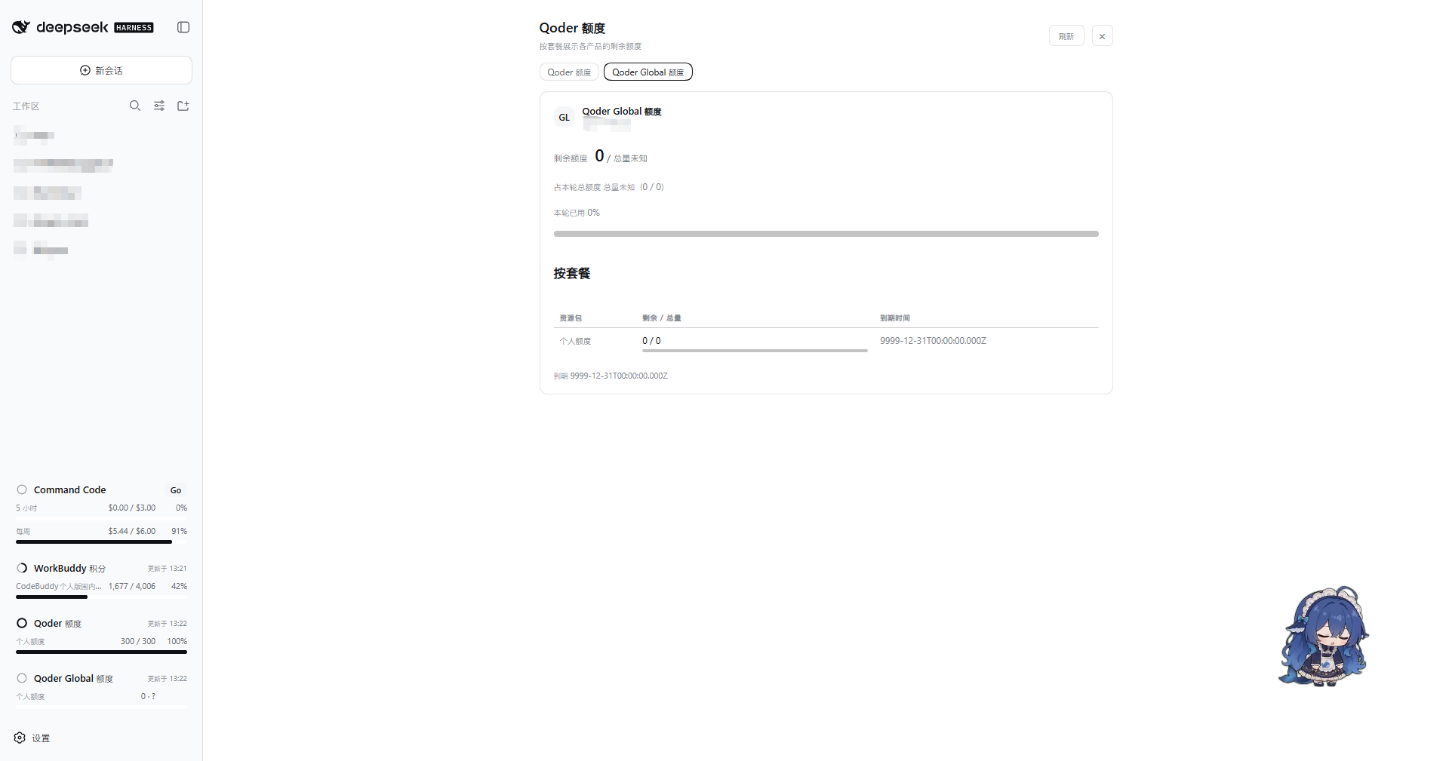The image size is (1449, 761).
Task: Click the 占本轮总额度 总量未知 line
Action: (x=609, y=187)
